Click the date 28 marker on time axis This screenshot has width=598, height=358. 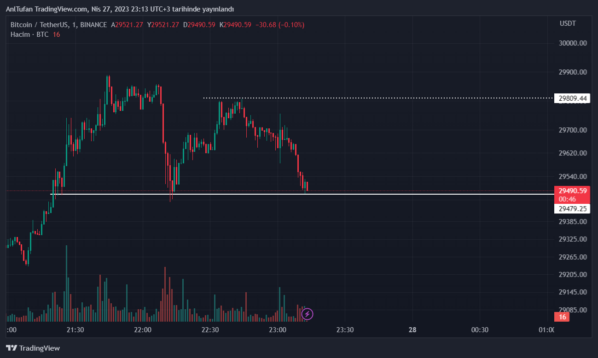(x=412, y=330)
